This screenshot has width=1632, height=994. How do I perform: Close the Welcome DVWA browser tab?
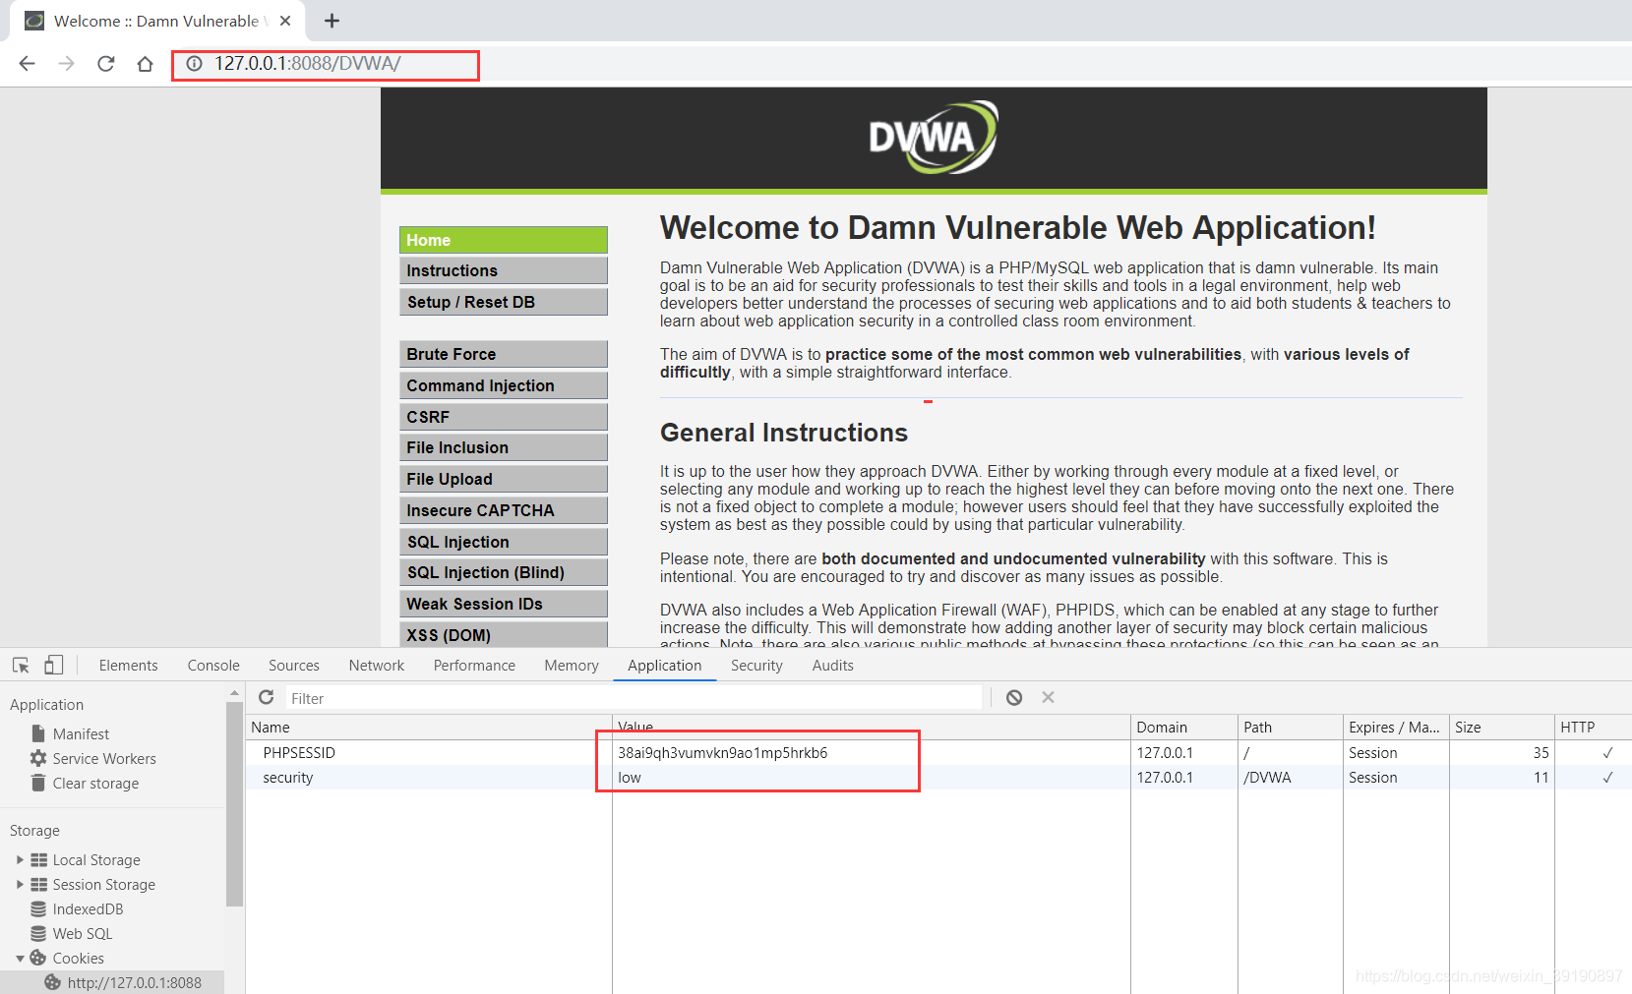pos(285,21)
